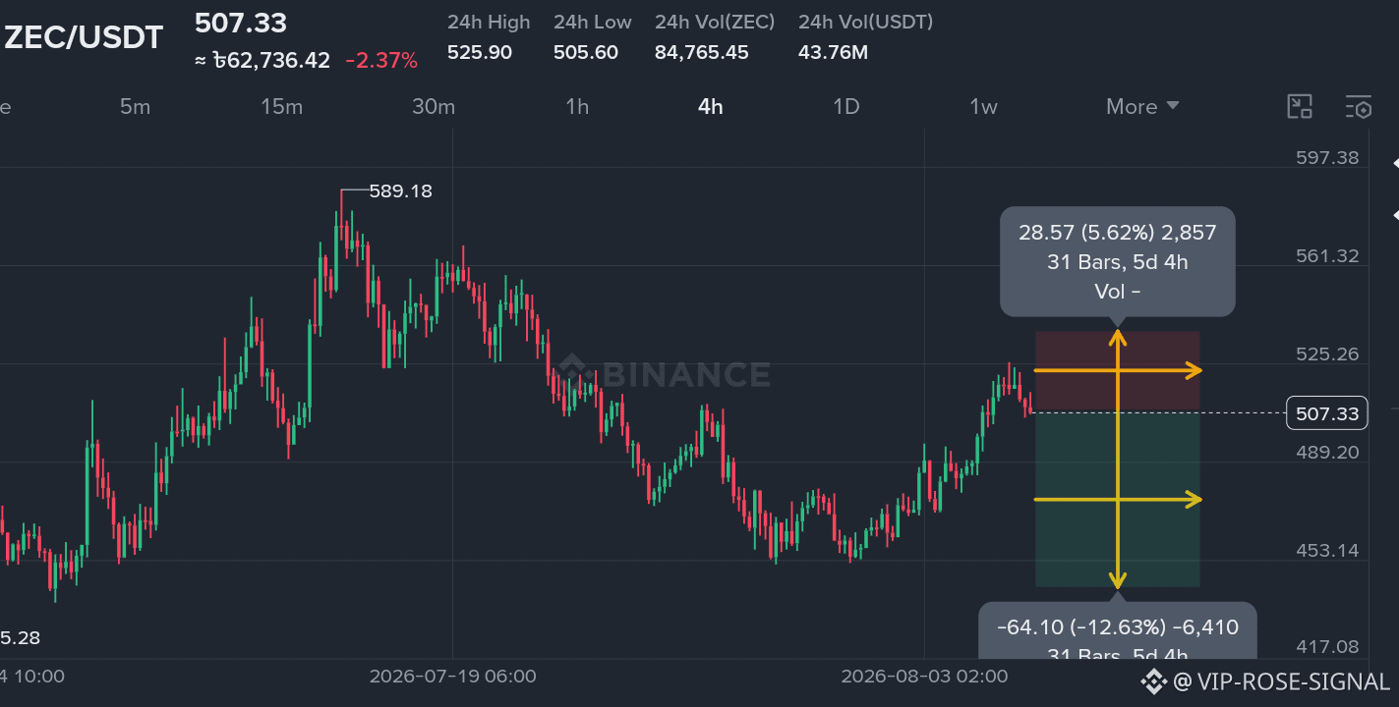
Task: Open the ZEC/USDT pair selector
Action: (84, 37)
